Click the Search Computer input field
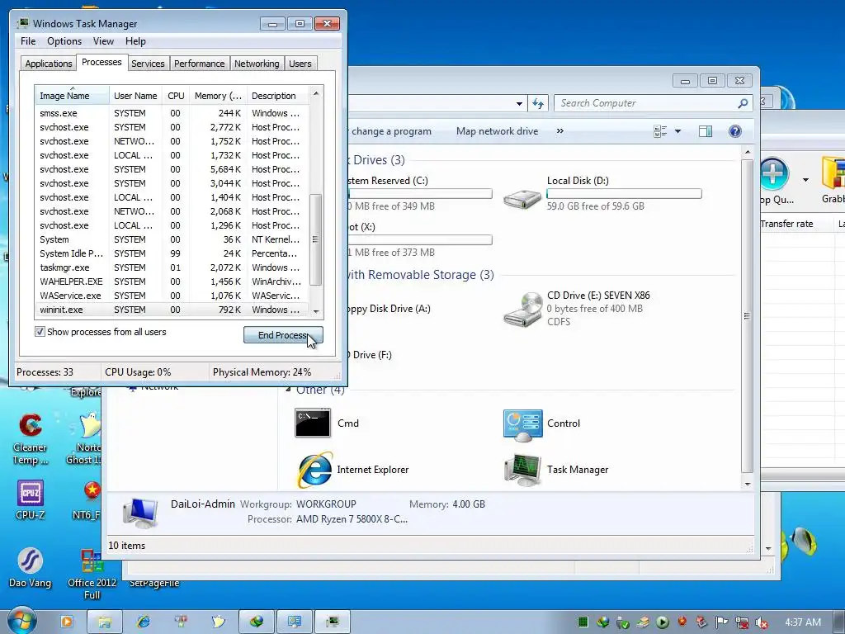The image size is (845, 634). [647, 103]
